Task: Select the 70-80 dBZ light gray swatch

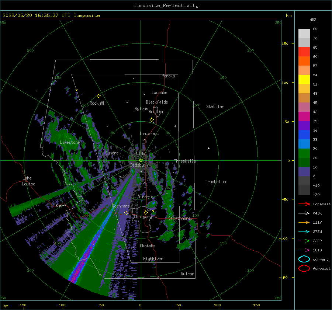Action: click(304, 33)
